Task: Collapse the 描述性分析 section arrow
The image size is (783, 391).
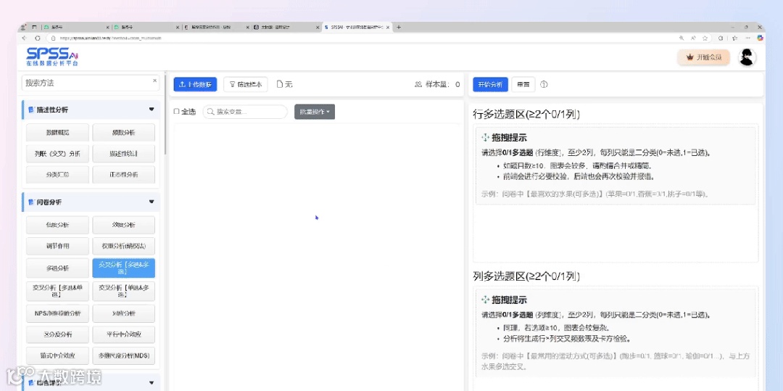Action: click(152, 110)
